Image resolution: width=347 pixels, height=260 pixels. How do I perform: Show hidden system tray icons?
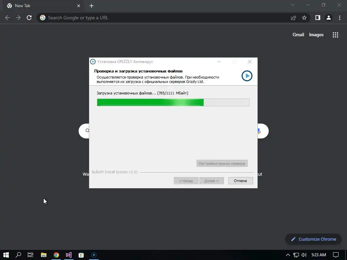click(288, 255)
